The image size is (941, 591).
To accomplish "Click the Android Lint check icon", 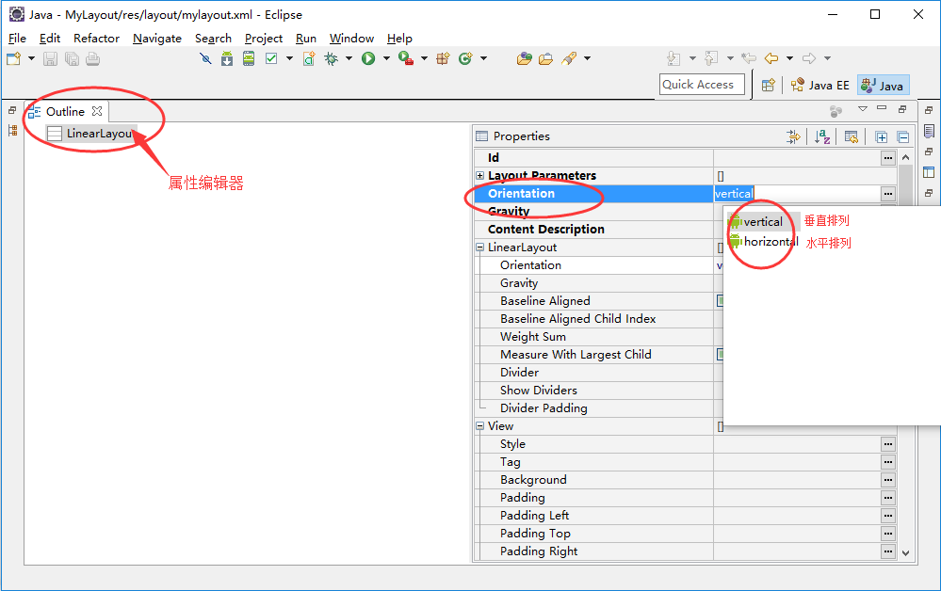I will (271, 58).
